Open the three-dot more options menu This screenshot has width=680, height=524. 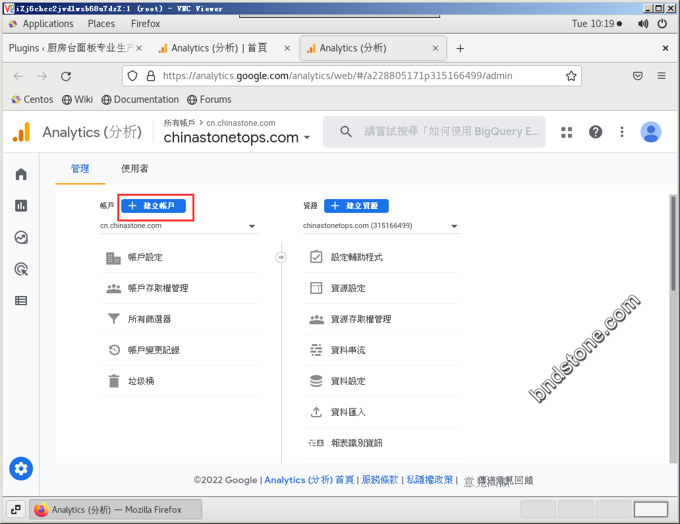(622, 132)
